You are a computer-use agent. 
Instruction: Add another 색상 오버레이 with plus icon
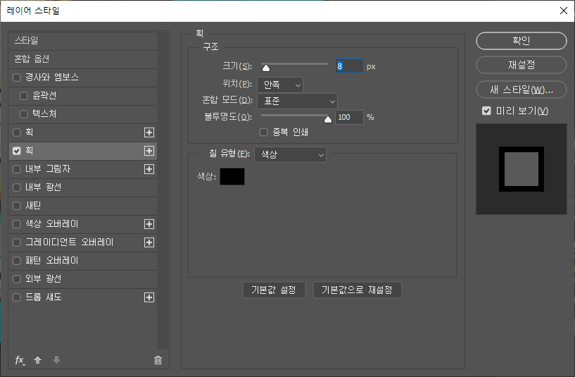(x=149, y=224)
